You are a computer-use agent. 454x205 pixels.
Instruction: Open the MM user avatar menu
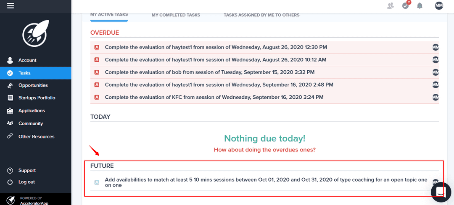coord(439,5)
